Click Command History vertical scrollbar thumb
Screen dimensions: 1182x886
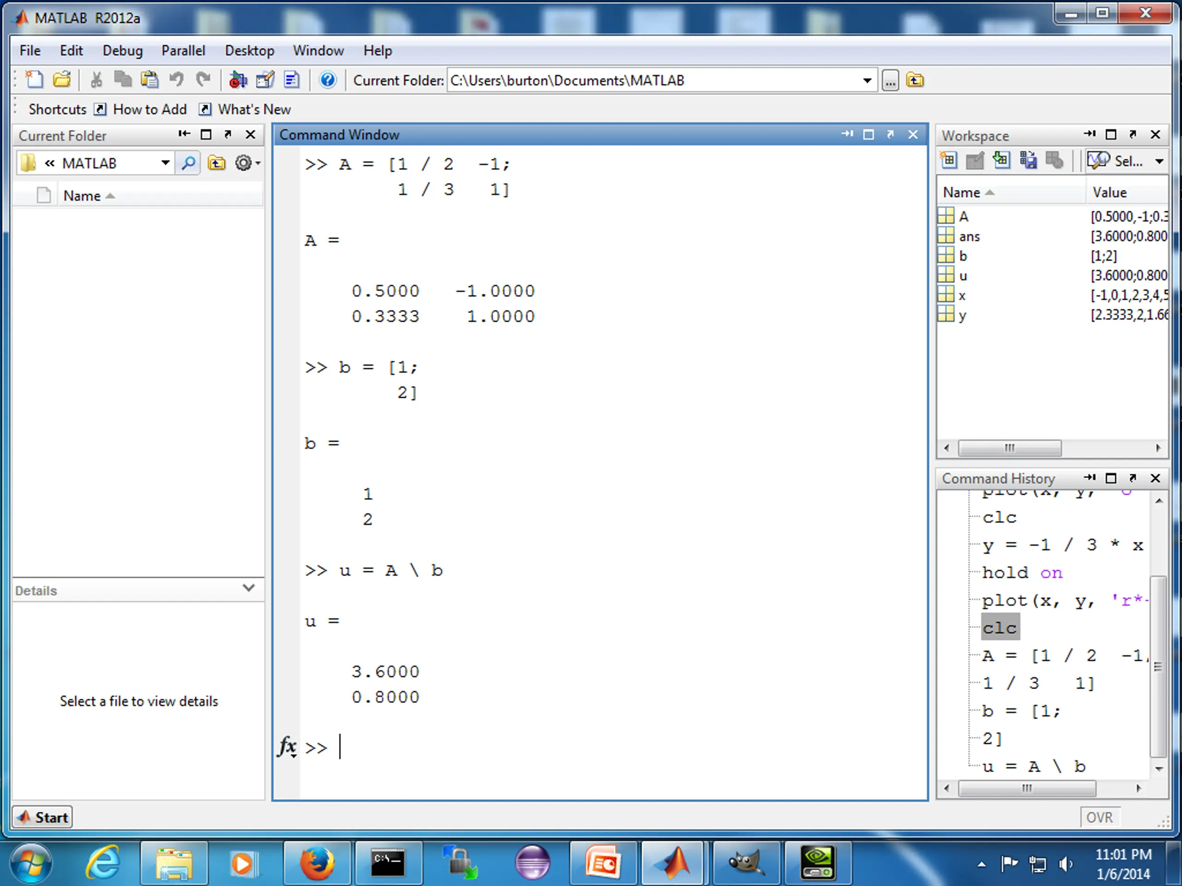pyautogui.click(x=1158, y=666)
